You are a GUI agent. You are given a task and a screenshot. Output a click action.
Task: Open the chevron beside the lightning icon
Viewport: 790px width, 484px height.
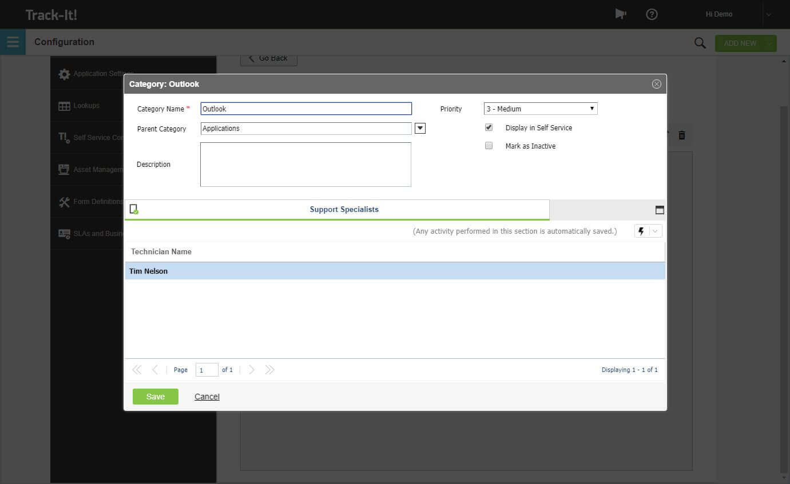[653, 231]
